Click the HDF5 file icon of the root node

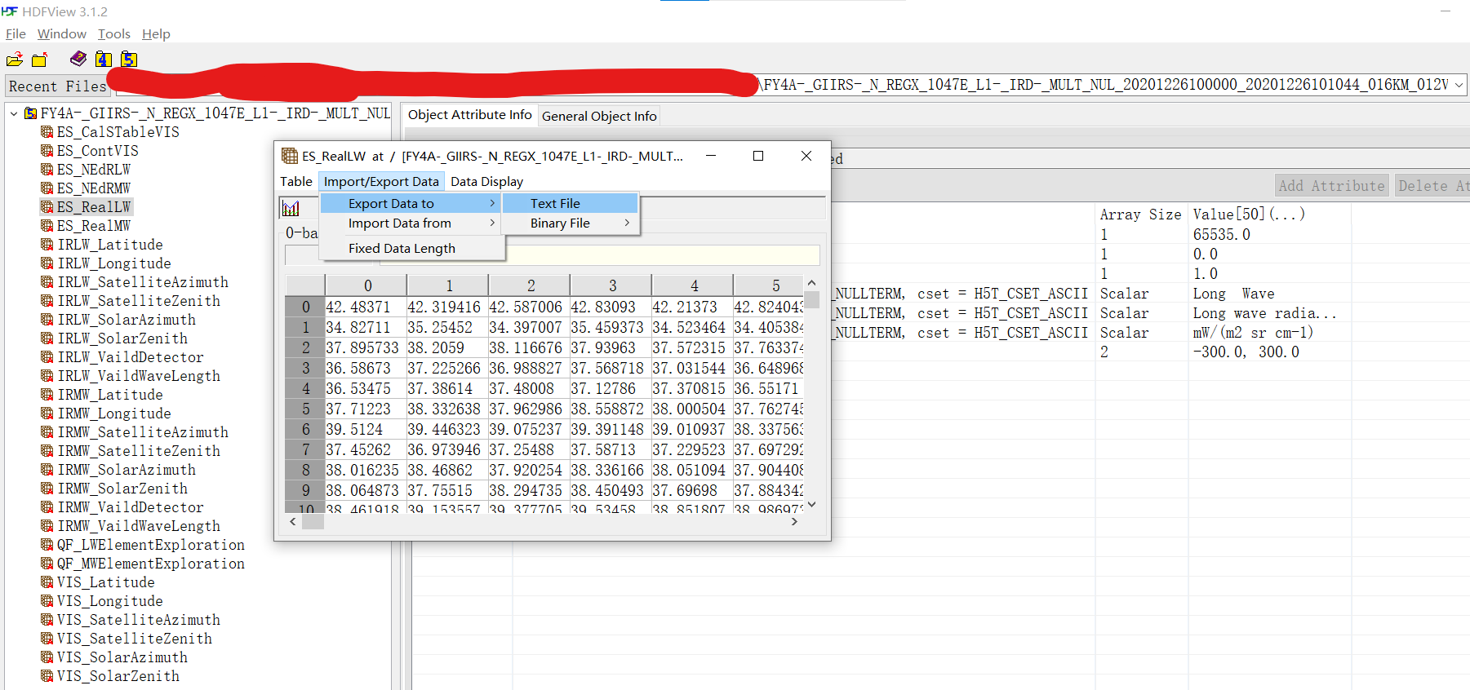coord(31,113)
